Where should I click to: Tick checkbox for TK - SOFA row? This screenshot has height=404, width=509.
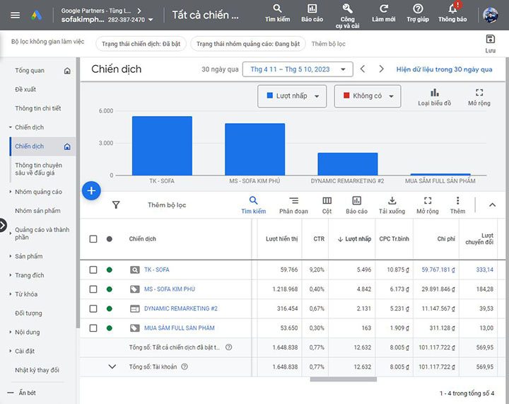(x=93, y=270)
